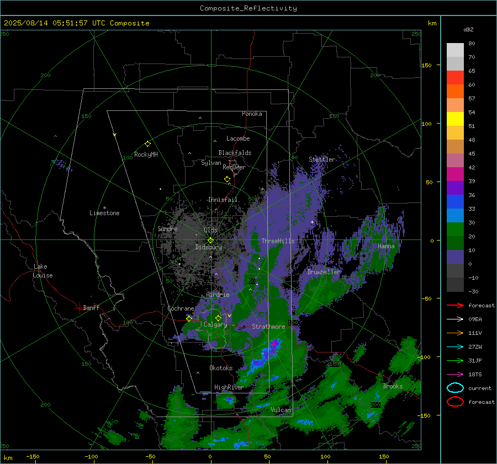Click the green 31JP arrow legend icon

click(455, 360)
